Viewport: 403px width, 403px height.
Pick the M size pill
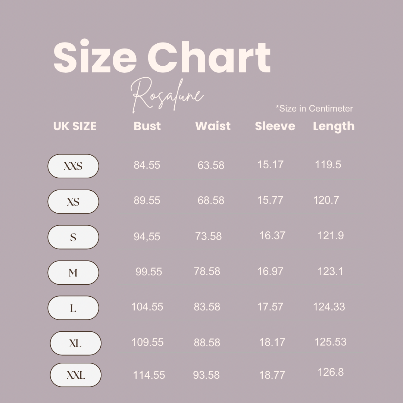73,273
